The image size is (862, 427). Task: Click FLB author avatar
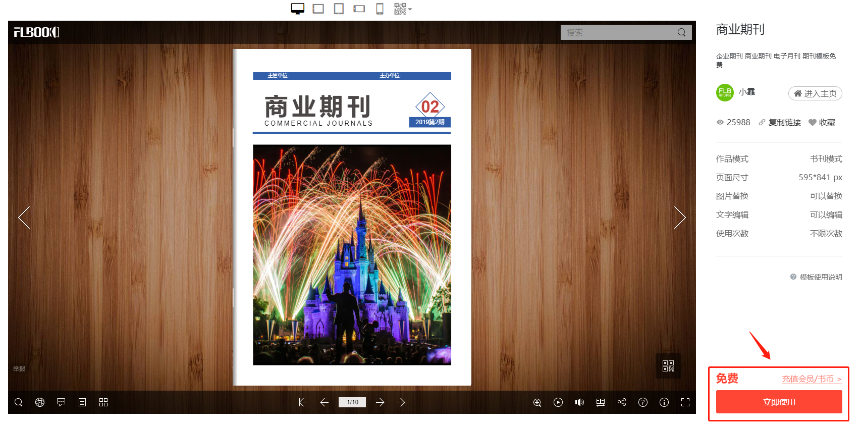(x=725, y=92)
